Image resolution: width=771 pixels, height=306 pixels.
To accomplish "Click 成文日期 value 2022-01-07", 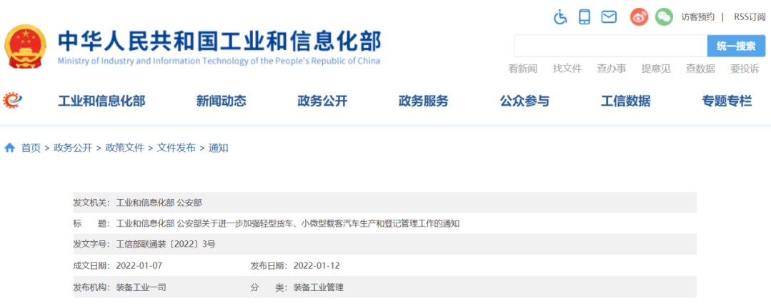I will point(139,266).
